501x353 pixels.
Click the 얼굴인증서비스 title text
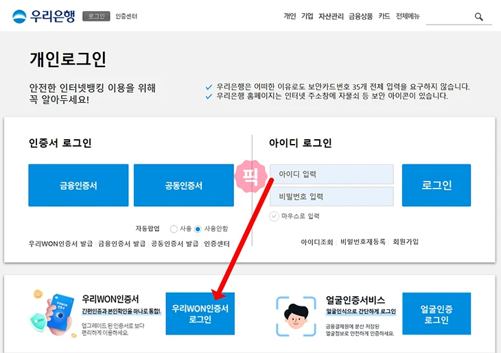[x=356, y=300]
